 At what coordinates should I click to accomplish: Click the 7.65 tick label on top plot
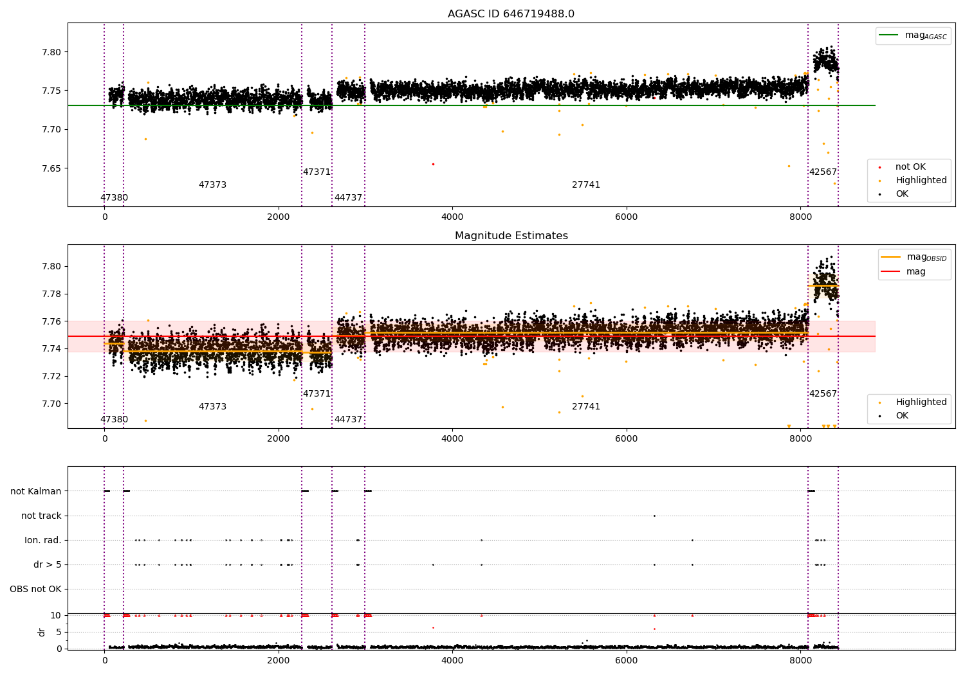coord(51,168)
